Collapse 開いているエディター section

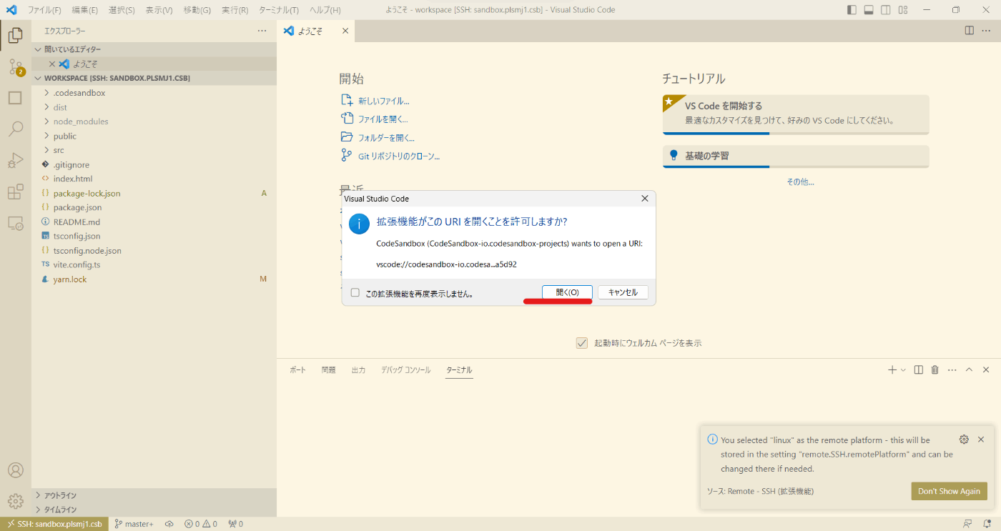pos(154,49)
